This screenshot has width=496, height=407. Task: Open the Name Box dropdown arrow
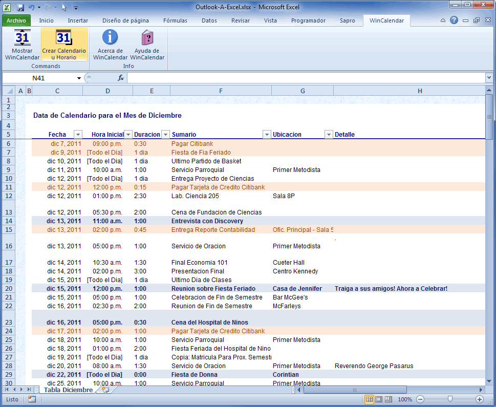(79, 78)
